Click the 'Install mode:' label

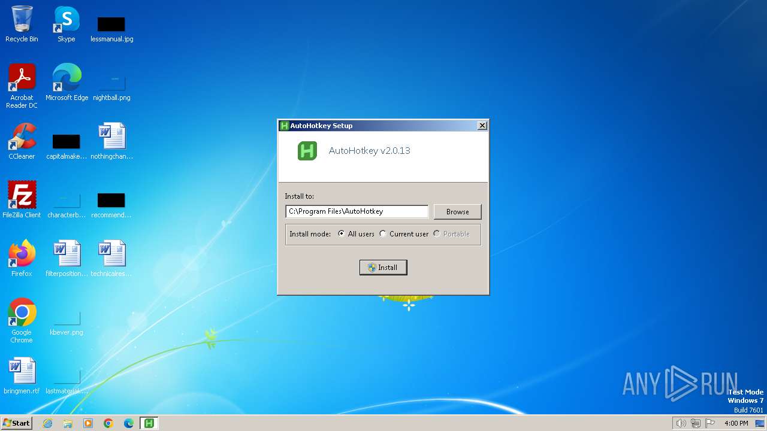pyautogui.click(x=310, y=234)
